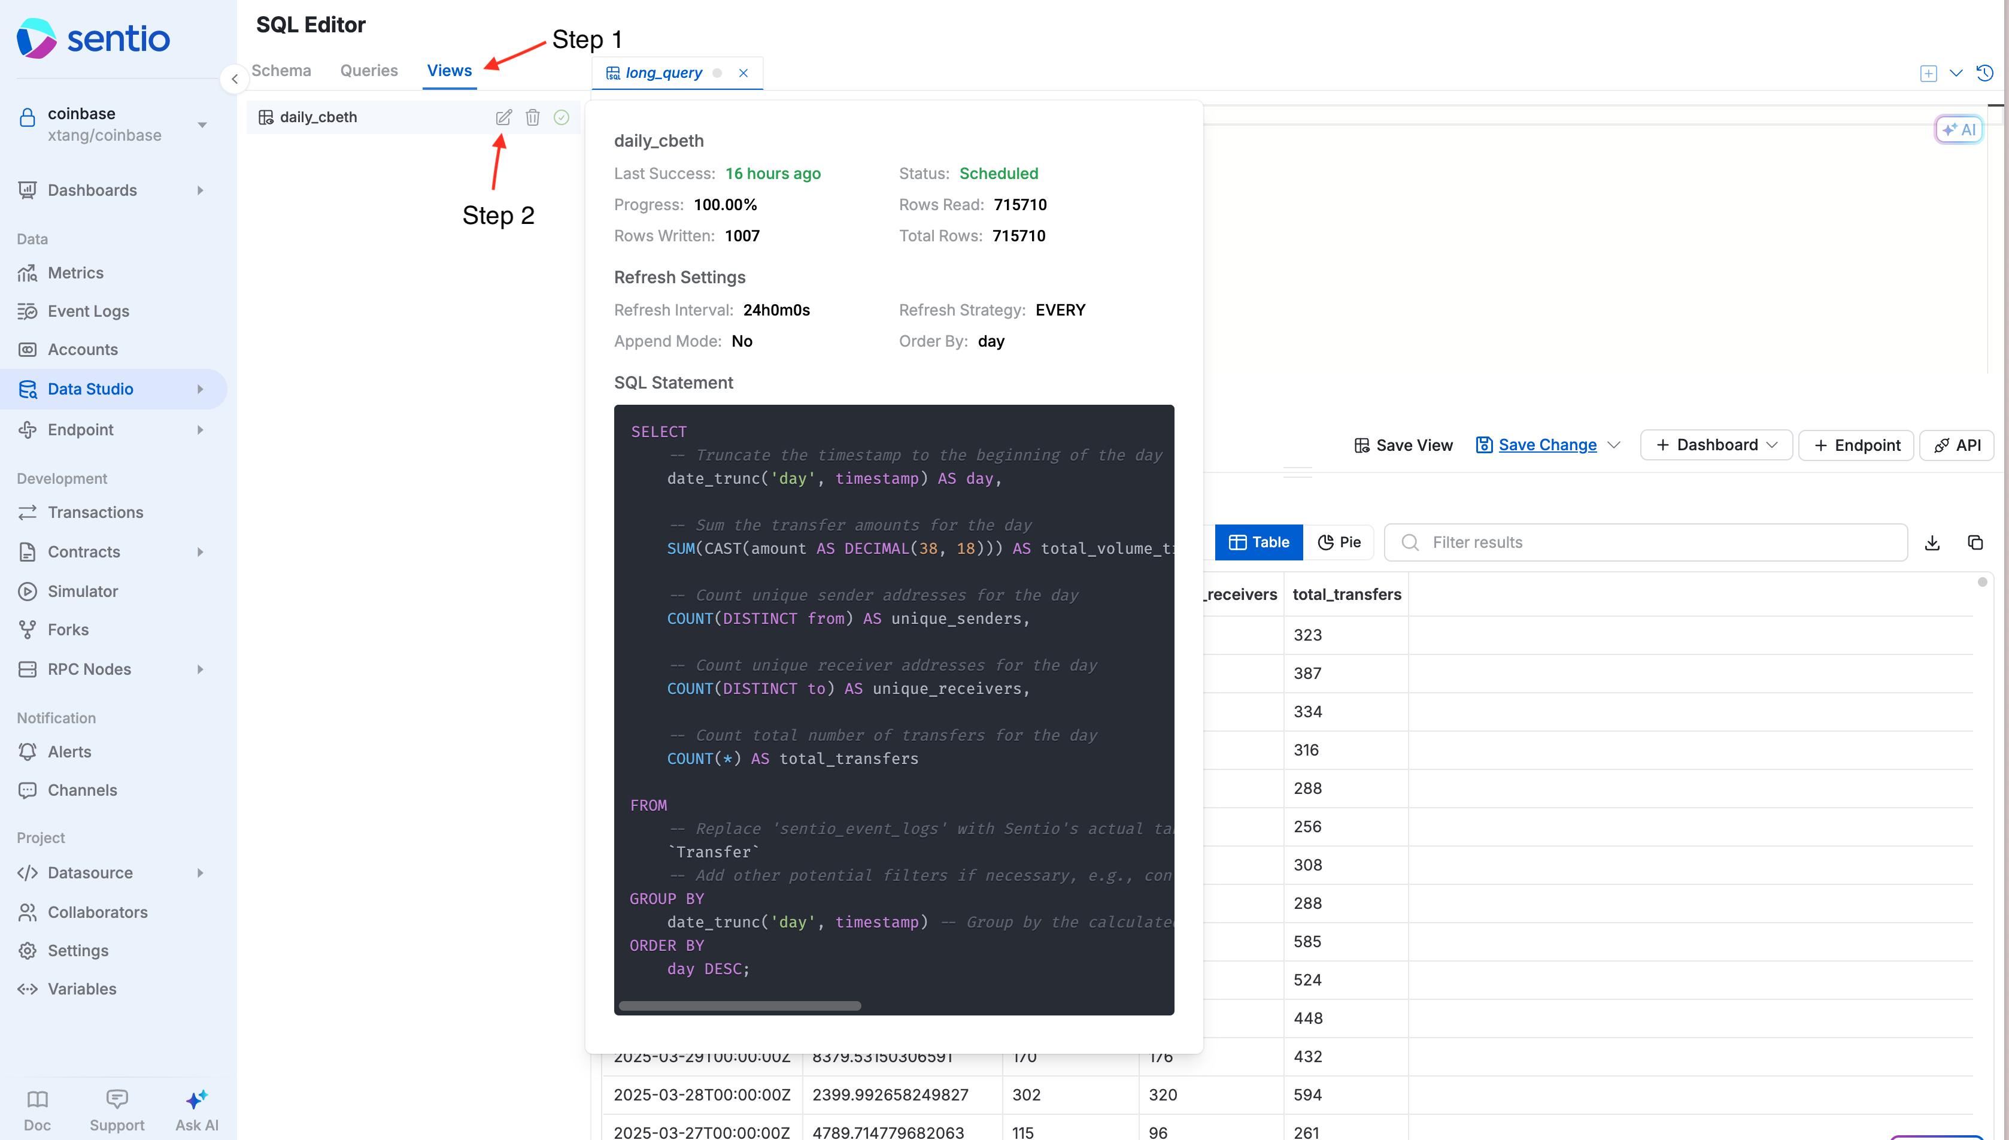Viewport: 2009px width, 1140px height.
Task: Focus the Filter results search field
Action: tap(1645, 542)
